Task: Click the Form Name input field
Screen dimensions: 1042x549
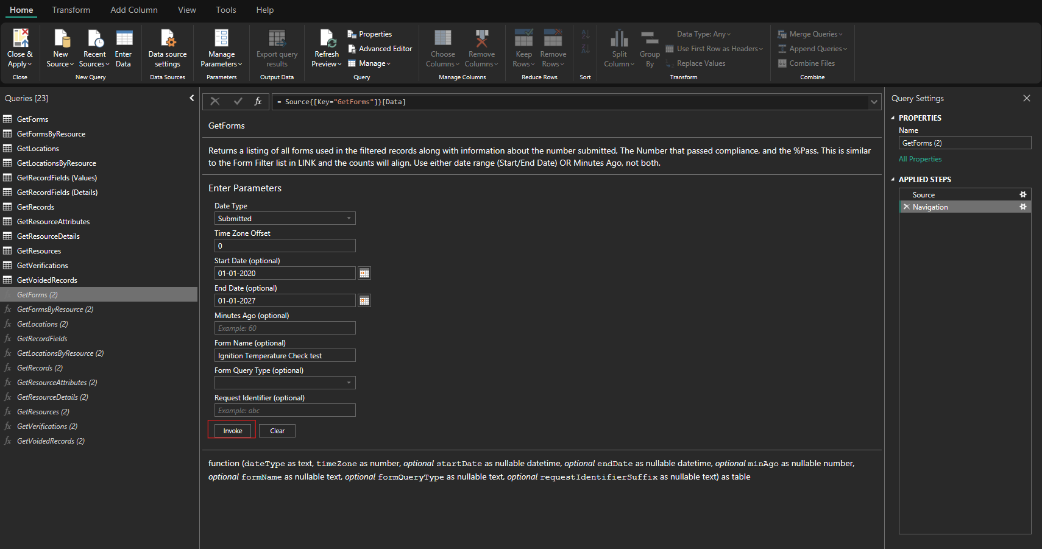Action: [285, 356]
